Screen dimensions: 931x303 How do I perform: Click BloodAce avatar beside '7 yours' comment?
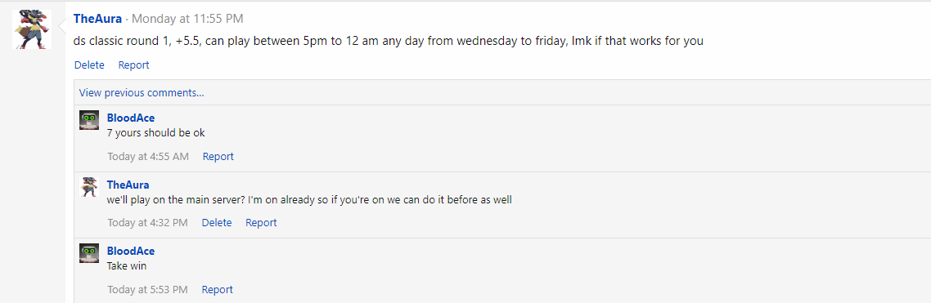[89, 120]
